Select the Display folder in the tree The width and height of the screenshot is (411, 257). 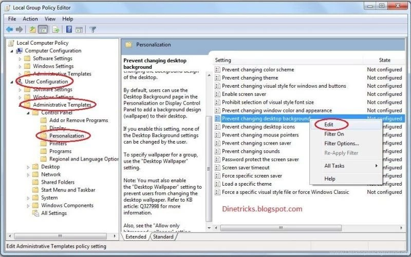click(x=58, y=128)
